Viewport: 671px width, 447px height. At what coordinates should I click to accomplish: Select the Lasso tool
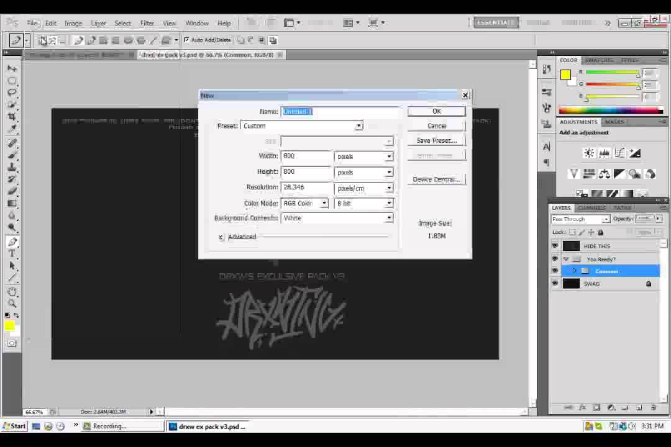point(12,93)
